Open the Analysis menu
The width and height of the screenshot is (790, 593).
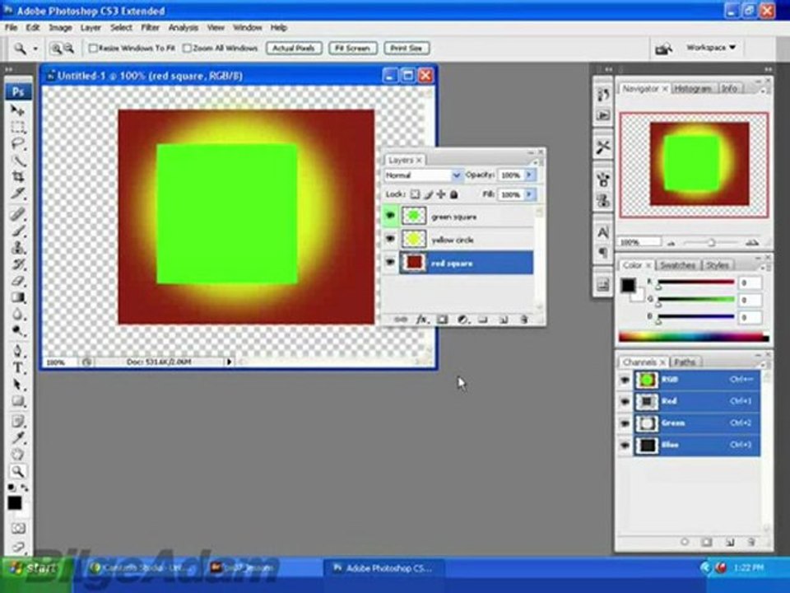pyautogui.click(x=183, y=28)
